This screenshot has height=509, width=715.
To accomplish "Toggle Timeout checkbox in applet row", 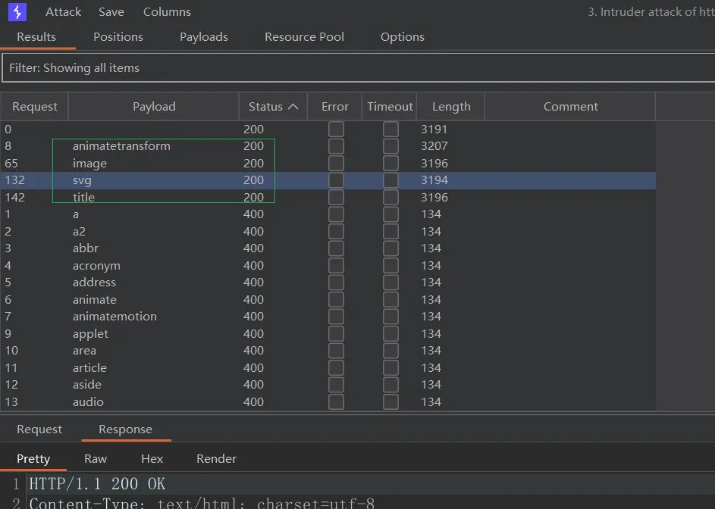I will pos(390,333).
